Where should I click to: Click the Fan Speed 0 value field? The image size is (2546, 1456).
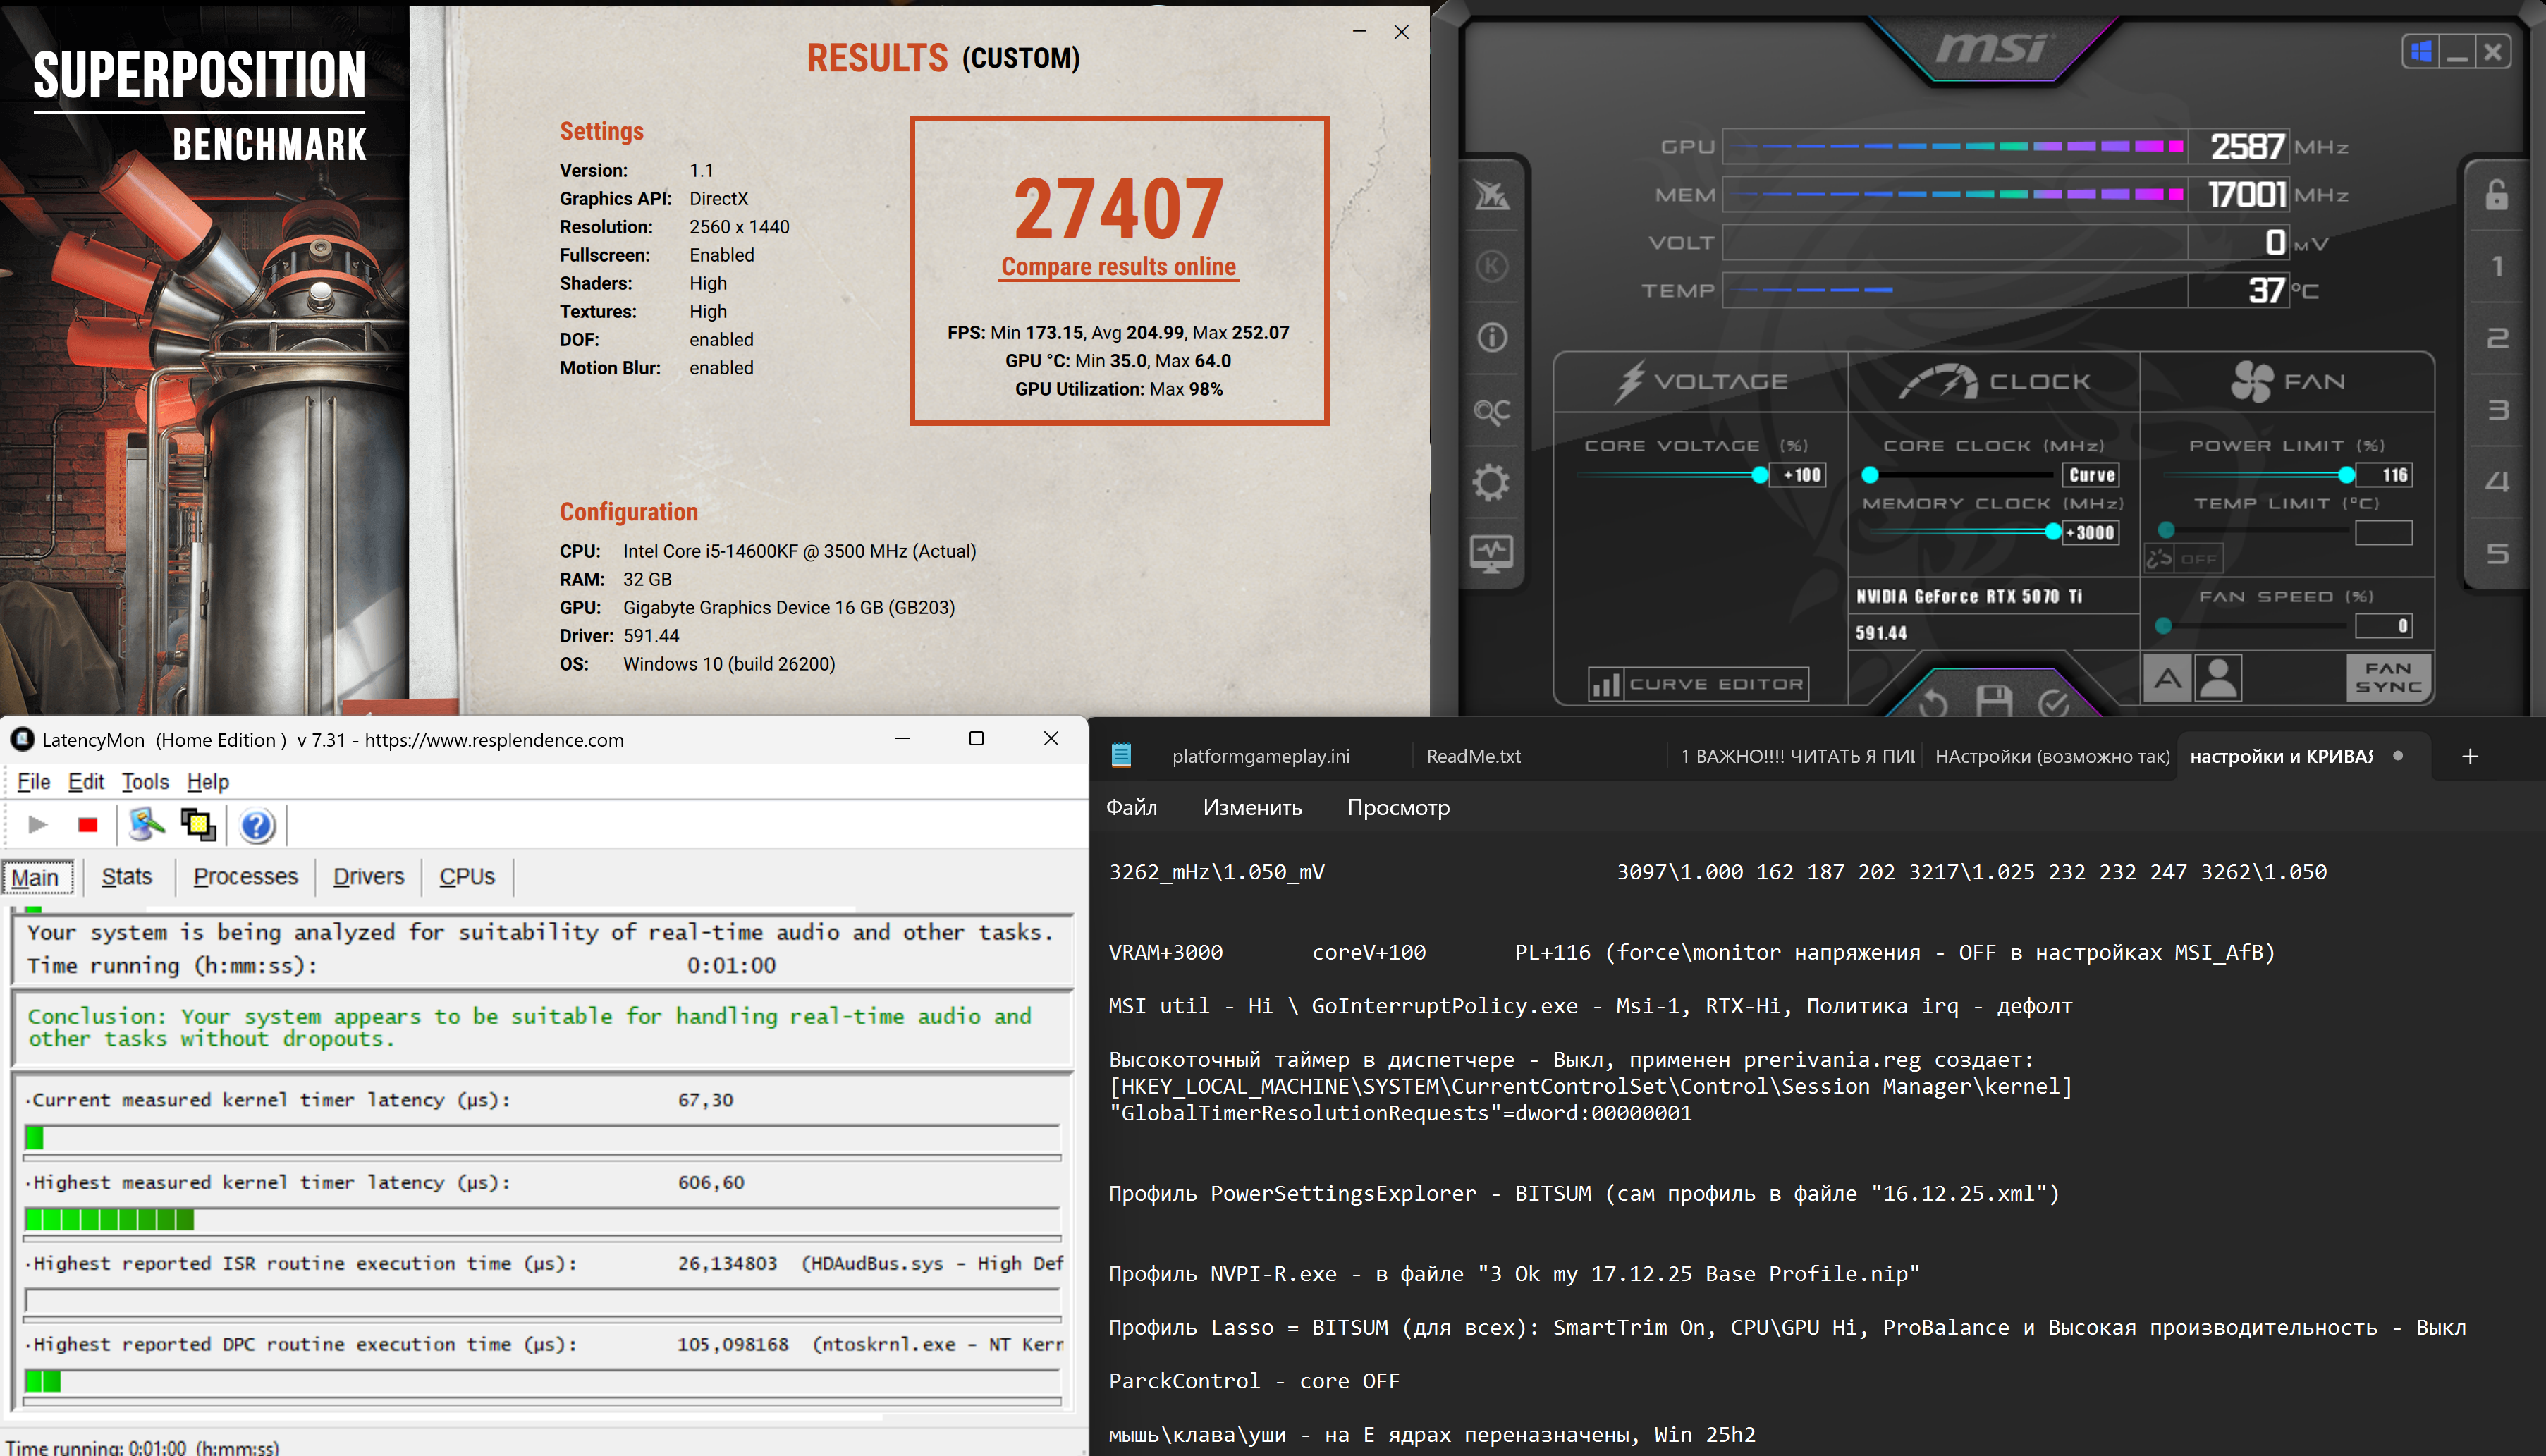pyautogui.click(x=2384, y=626)
